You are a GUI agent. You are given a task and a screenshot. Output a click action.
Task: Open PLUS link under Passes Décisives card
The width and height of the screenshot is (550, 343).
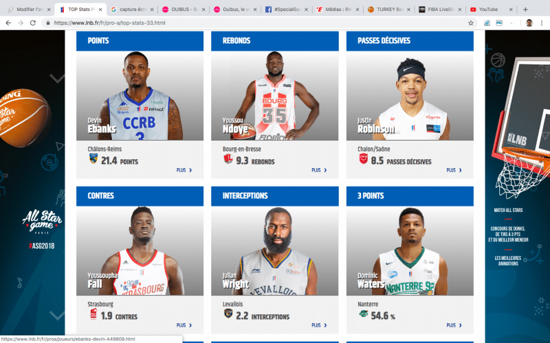pyautogui.click(x=454, y=170)
